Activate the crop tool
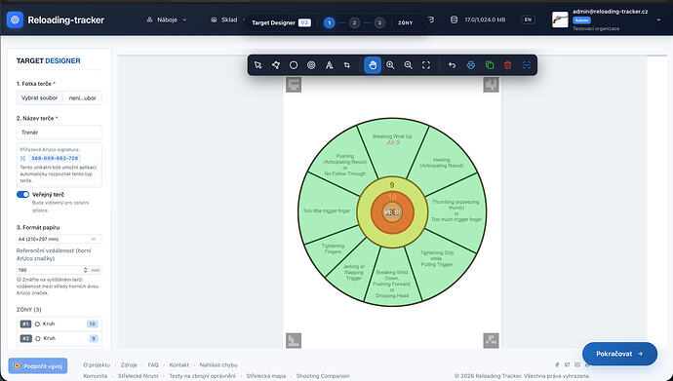This screenshot has width=673, height=381. pyautogui.click(x=347, y=65)
